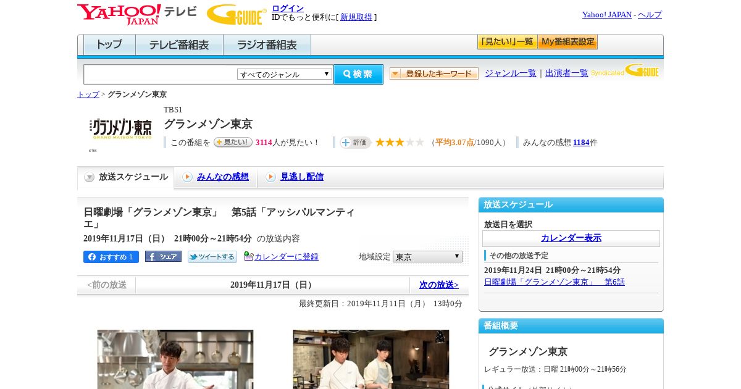Click the G-GUIDE logo in header
The width and height of the screenshot is (741, 389).
pyautogui.click(x=237, y=14)
